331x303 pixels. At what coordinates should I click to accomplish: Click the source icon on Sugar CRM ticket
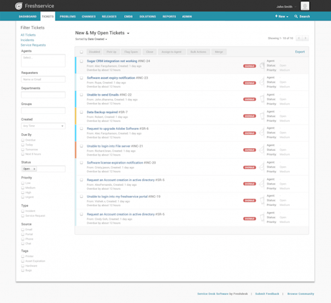tap(262, 66)
